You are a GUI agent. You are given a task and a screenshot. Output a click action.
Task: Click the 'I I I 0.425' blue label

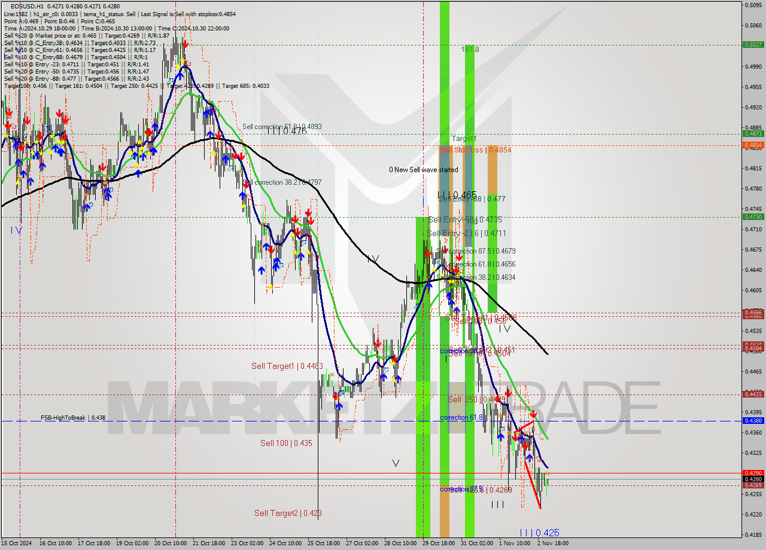(539, 533)
